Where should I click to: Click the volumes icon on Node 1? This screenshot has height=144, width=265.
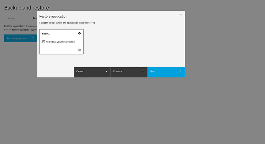coord(43,42)
